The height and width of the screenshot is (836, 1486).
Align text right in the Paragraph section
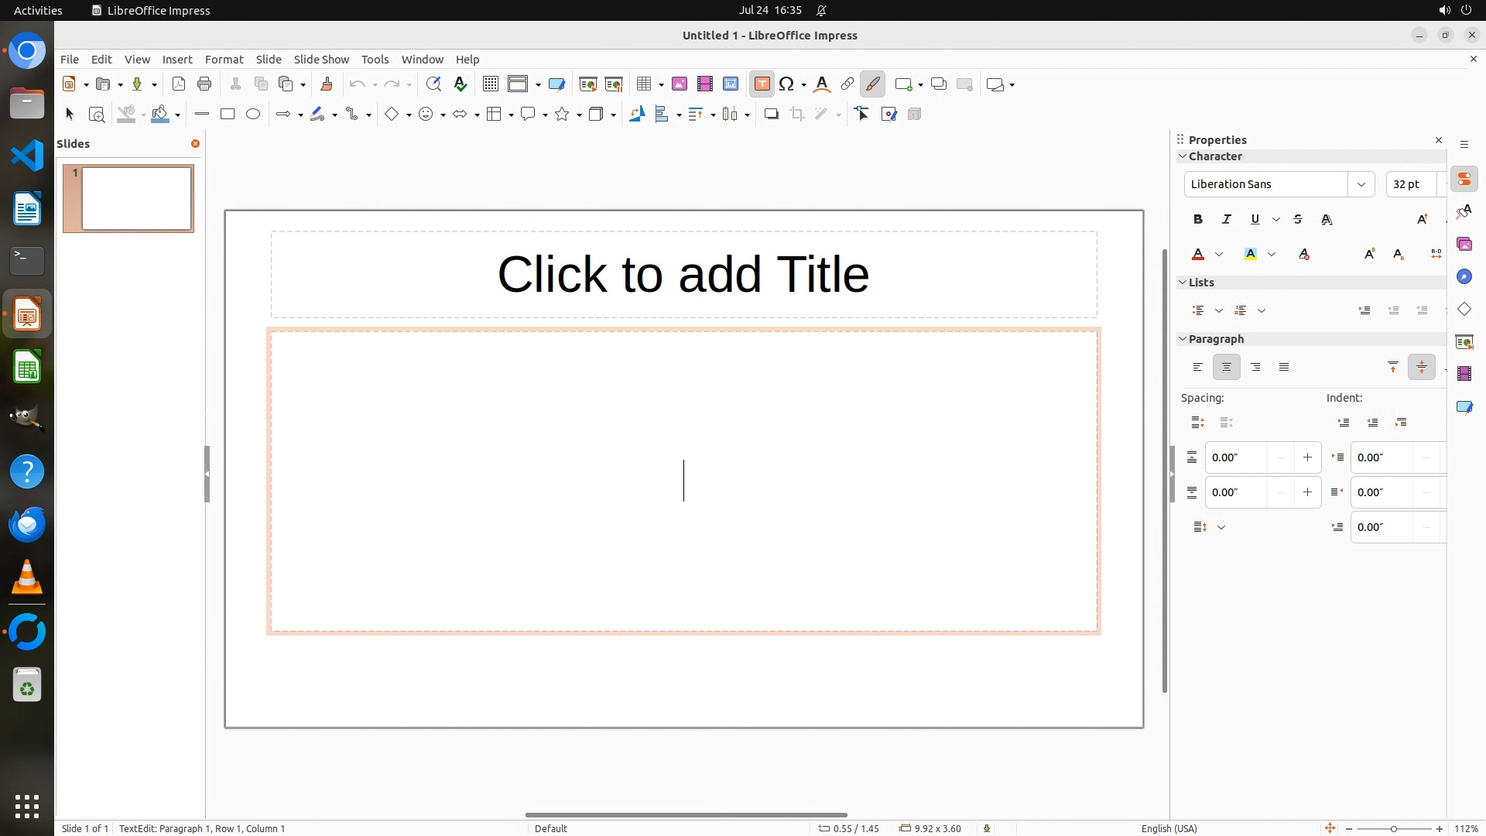coord(1255,368)
